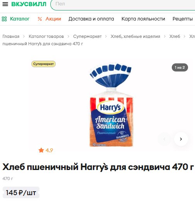Click the Harry's bread product image

pos(111,104)
